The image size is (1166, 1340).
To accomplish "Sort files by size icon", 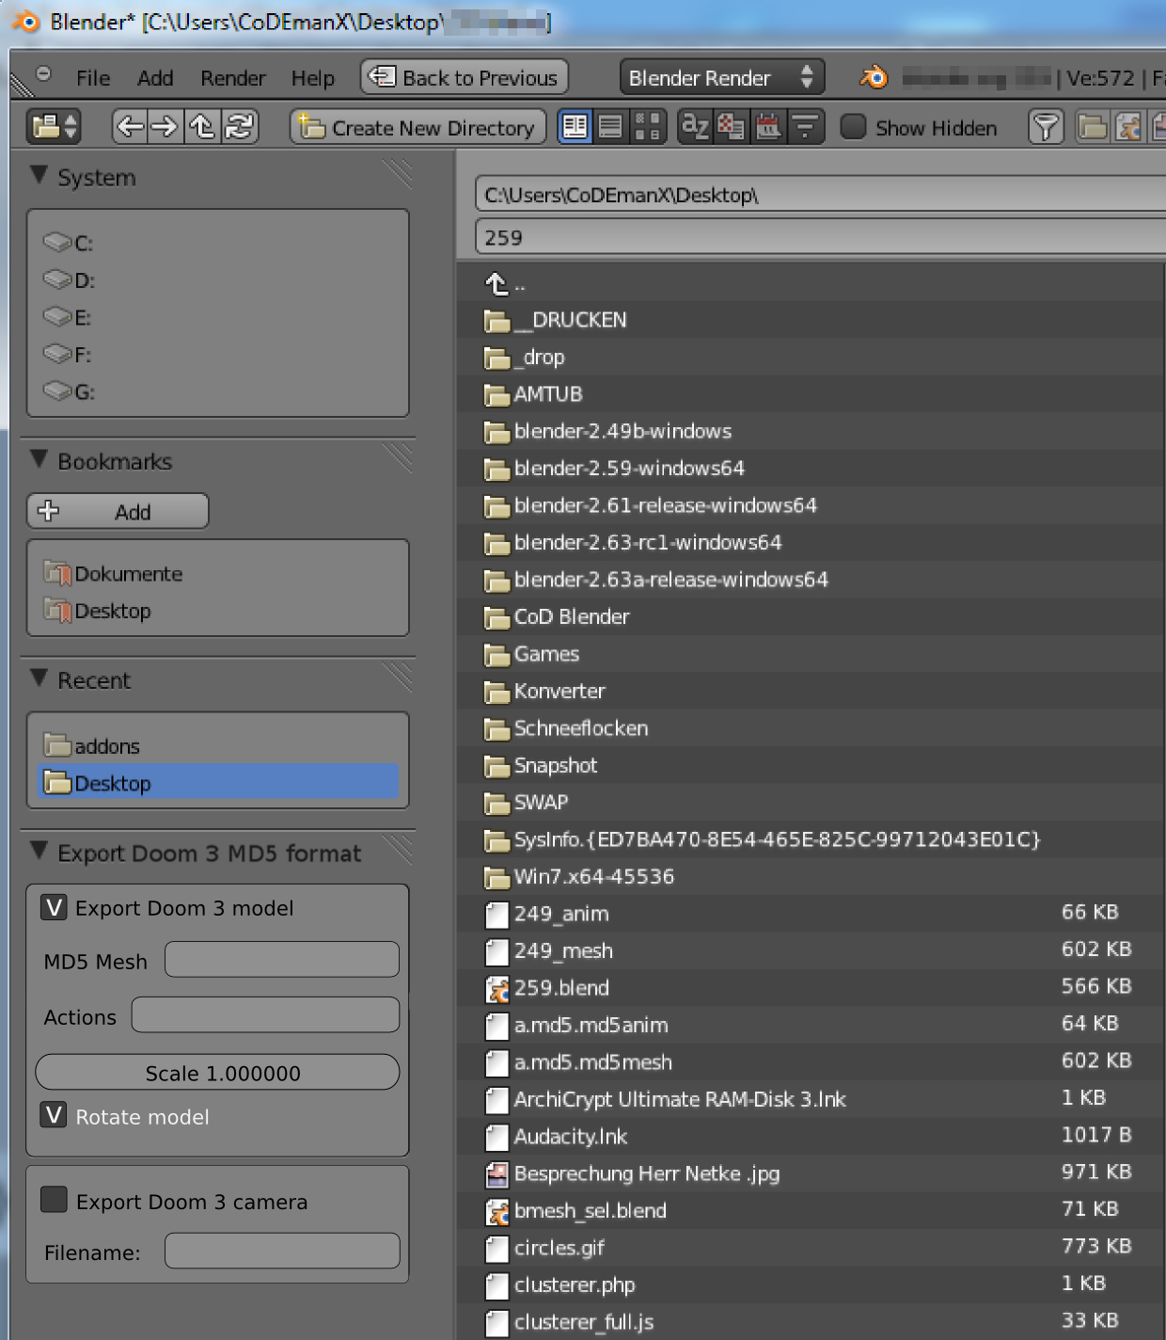I will [805, 126].
